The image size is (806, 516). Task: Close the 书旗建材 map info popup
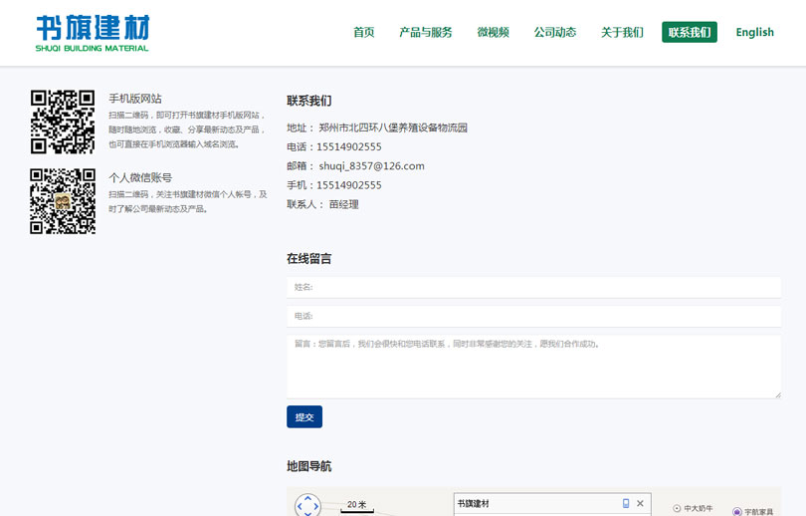[x=641, y=504]
